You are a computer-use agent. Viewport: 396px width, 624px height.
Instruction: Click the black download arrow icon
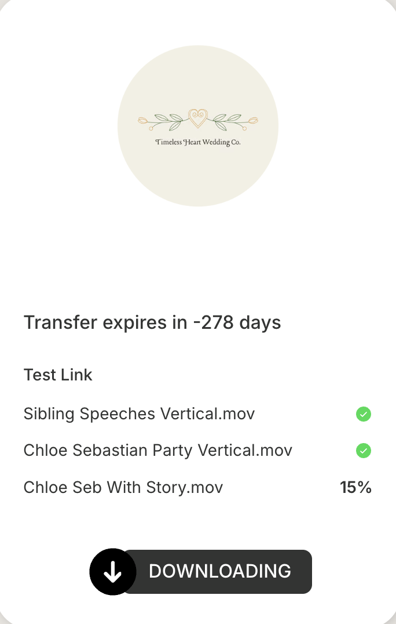click(112, 572)
